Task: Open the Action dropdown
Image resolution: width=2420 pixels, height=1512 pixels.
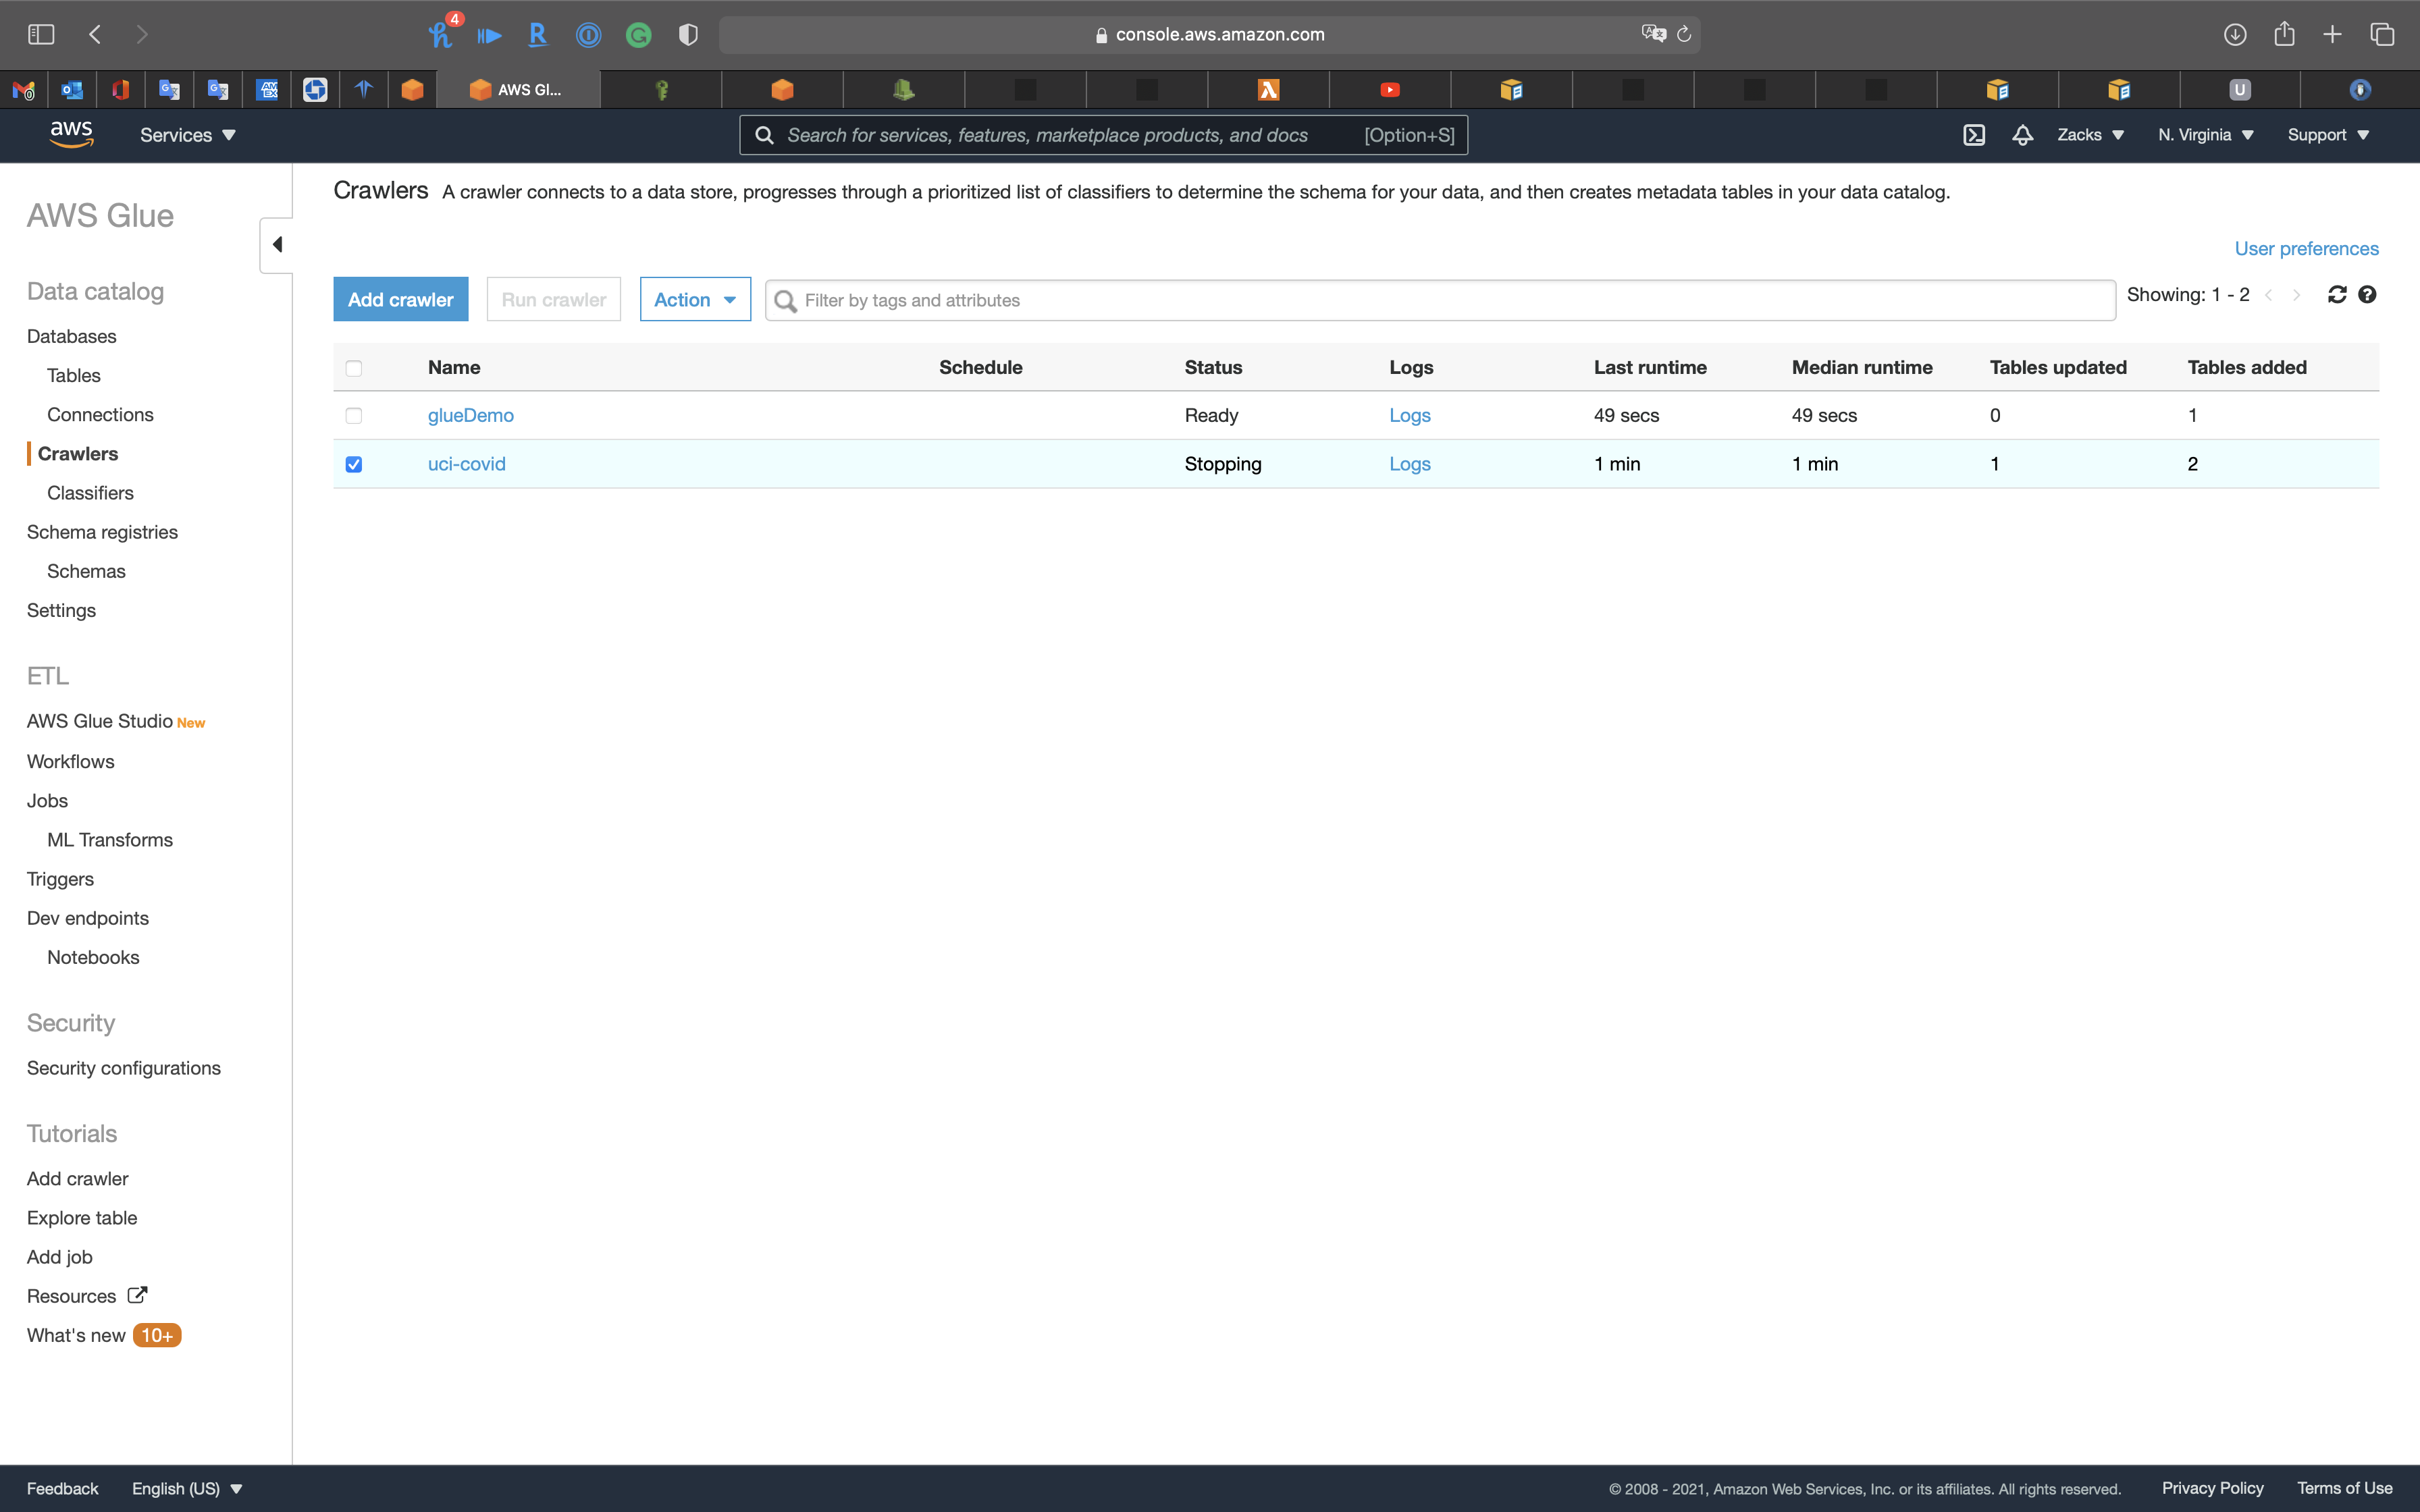Action: tap(694, 300)
